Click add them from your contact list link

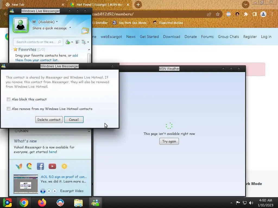click(x=46, y=58)
